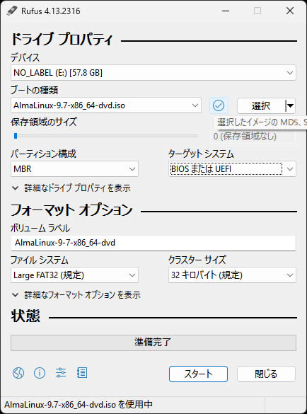Expand 詳細なフォーマット オプション を表示
The image size is (307, 414).
(x=76, y=295)
